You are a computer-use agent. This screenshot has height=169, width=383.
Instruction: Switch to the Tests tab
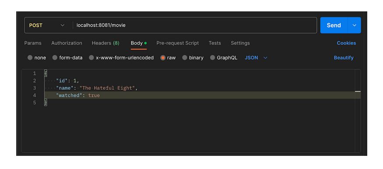click(215, 43)
